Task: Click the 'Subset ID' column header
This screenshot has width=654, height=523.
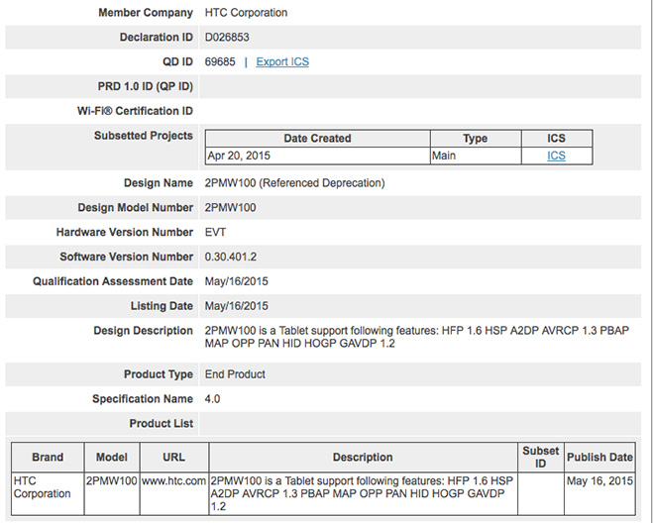Action: click(541, 457)
